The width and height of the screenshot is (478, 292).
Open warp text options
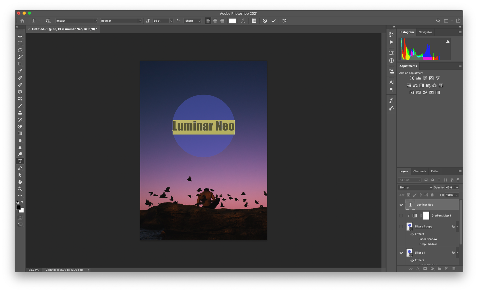(243, 21)
